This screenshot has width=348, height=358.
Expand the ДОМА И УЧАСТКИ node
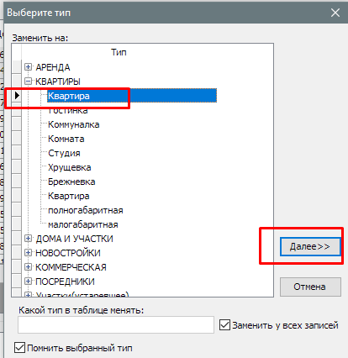(28, 239)
